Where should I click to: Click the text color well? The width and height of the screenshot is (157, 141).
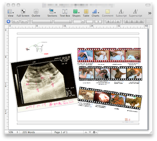click(89, 22)
